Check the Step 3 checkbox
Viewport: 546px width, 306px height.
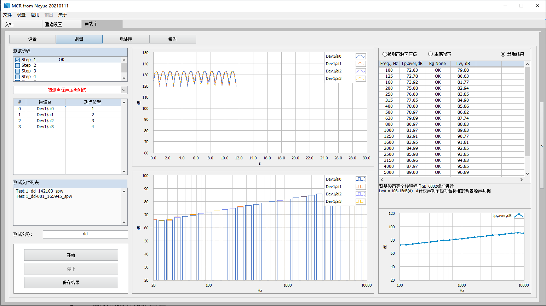click(x=17, y=71)
